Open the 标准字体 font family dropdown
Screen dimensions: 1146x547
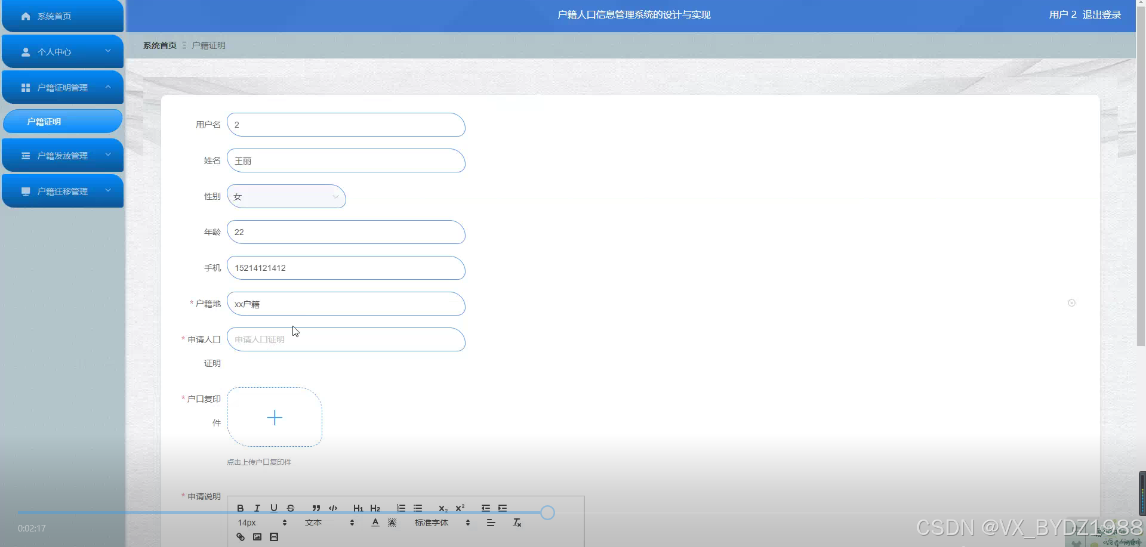pyautogui.click(x=442, y=523)
